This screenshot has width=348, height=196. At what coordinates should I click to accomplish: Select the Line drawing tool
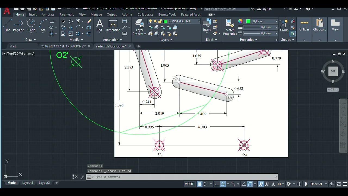pyautogui.click(x=7, y=25)
